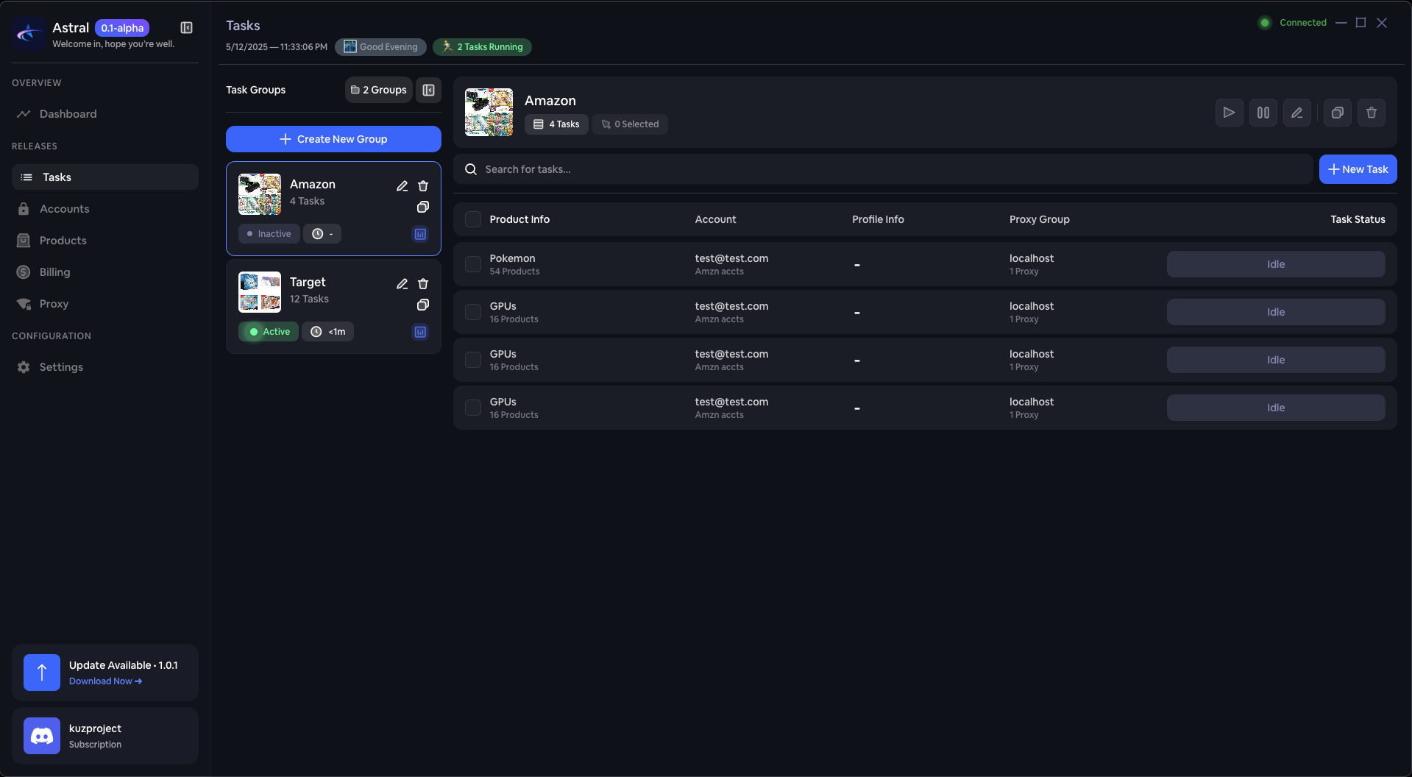Select the Target group thumbnail
Viewport: 1412px width, 777px height.
260,292
